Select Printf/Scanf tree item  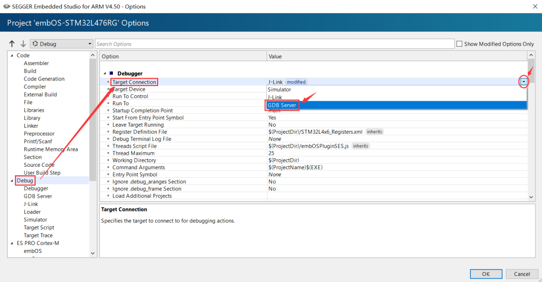pos(38,141)
